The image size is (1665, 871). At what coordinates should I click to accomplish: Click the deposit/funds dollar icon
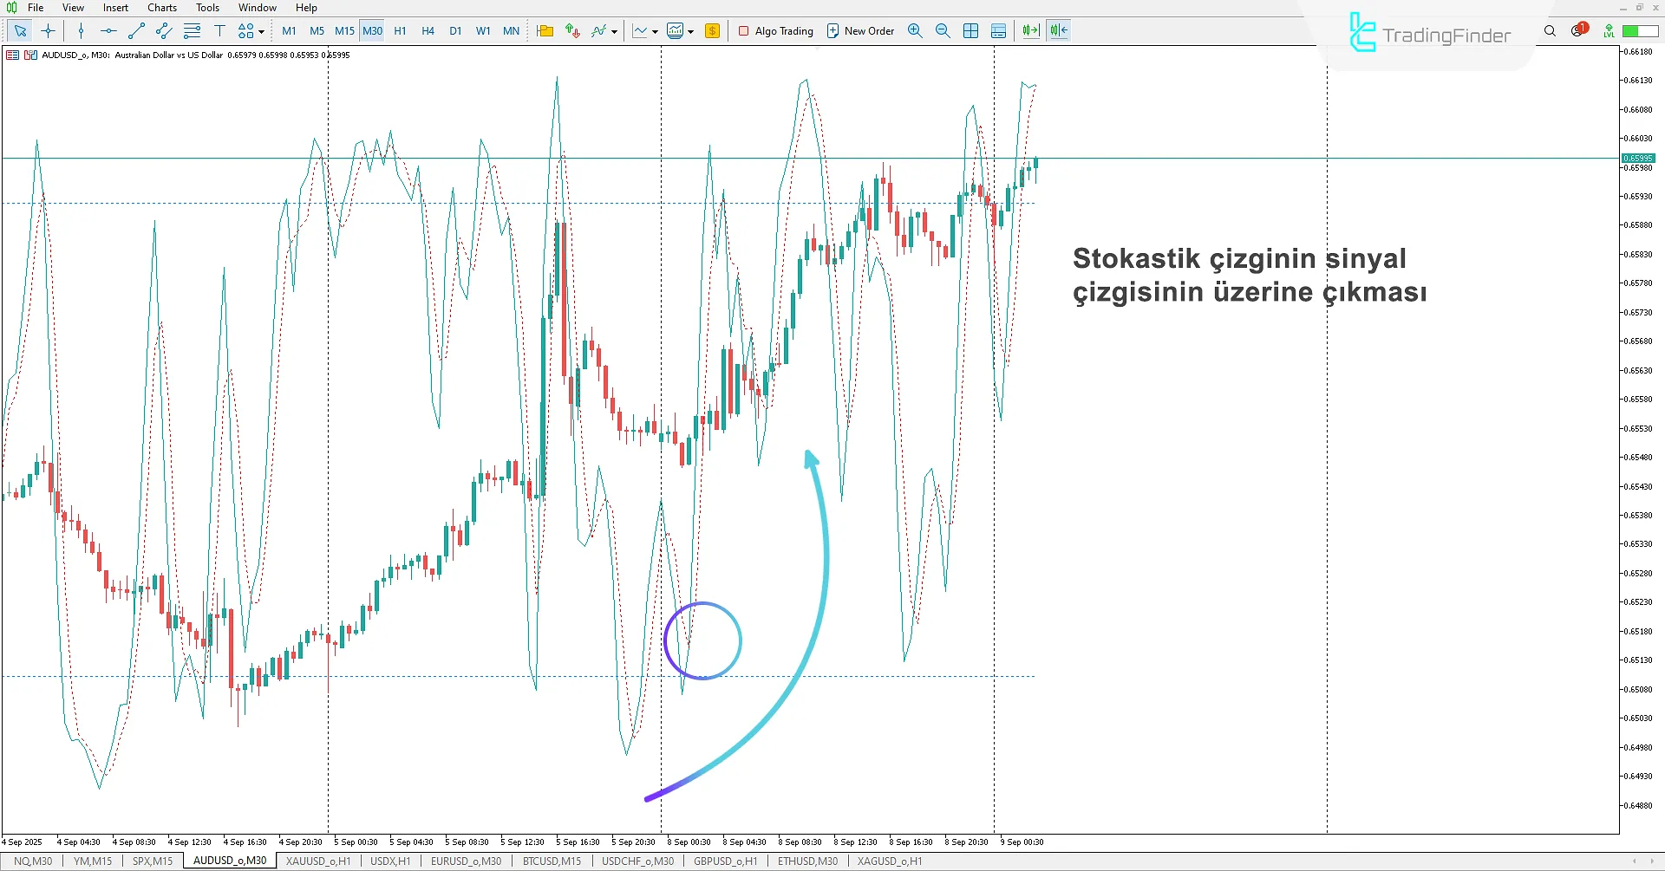point(712,30)
